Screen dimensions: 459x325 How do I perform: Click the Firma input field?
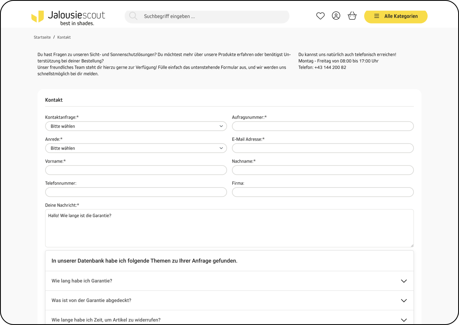coord(323,192)
